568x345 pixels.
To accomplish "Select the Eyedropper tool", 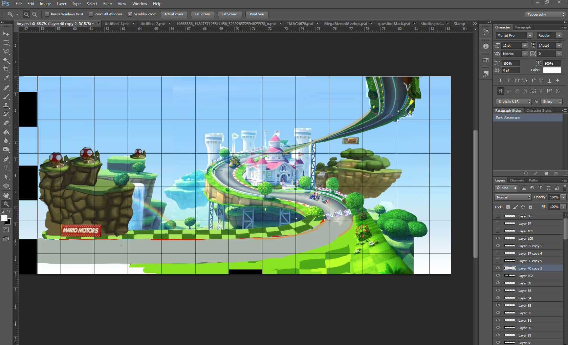I will point(6,78).
